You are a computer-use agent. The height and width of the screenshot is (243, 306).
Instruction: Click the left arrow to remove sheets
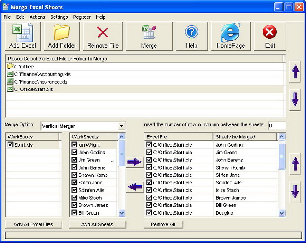(135, 187)
